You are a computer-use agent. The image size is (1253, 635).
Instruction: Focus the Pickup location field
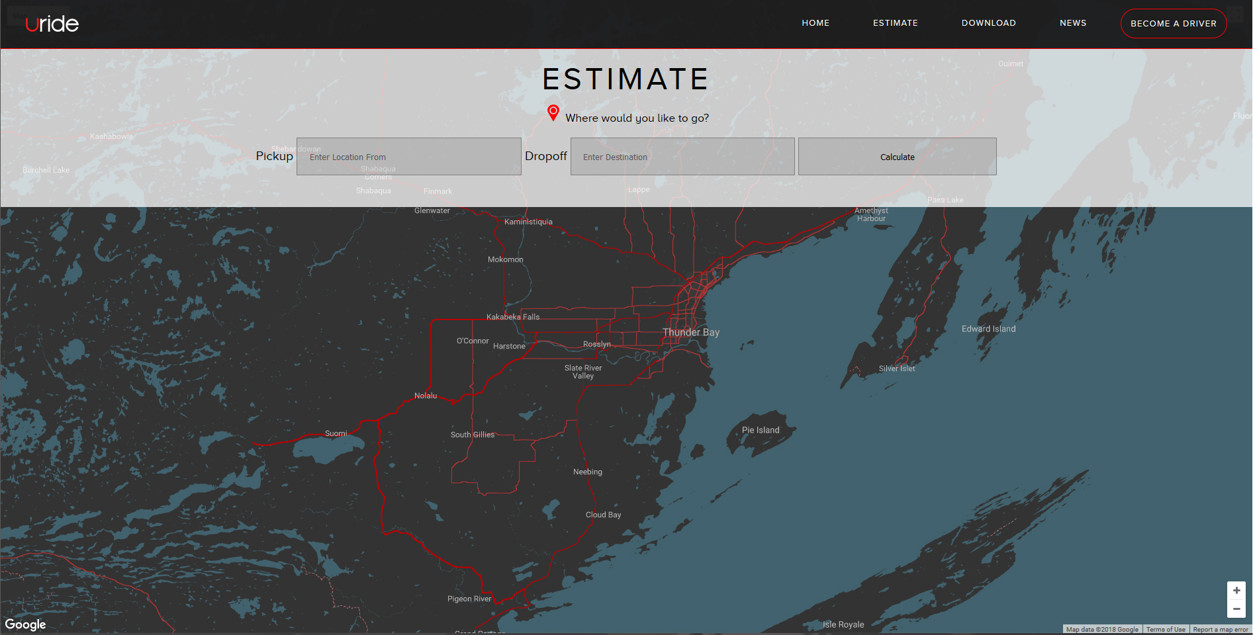408,157
